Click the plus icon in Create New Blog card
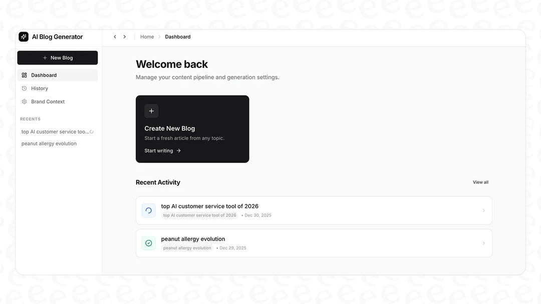 151,111
